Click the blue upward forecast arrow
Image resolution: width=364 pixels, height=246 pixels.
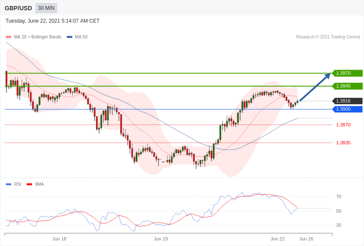(x=315, y=88)
